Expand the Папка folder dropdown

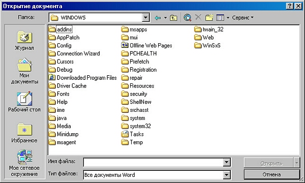coord(145,18)
